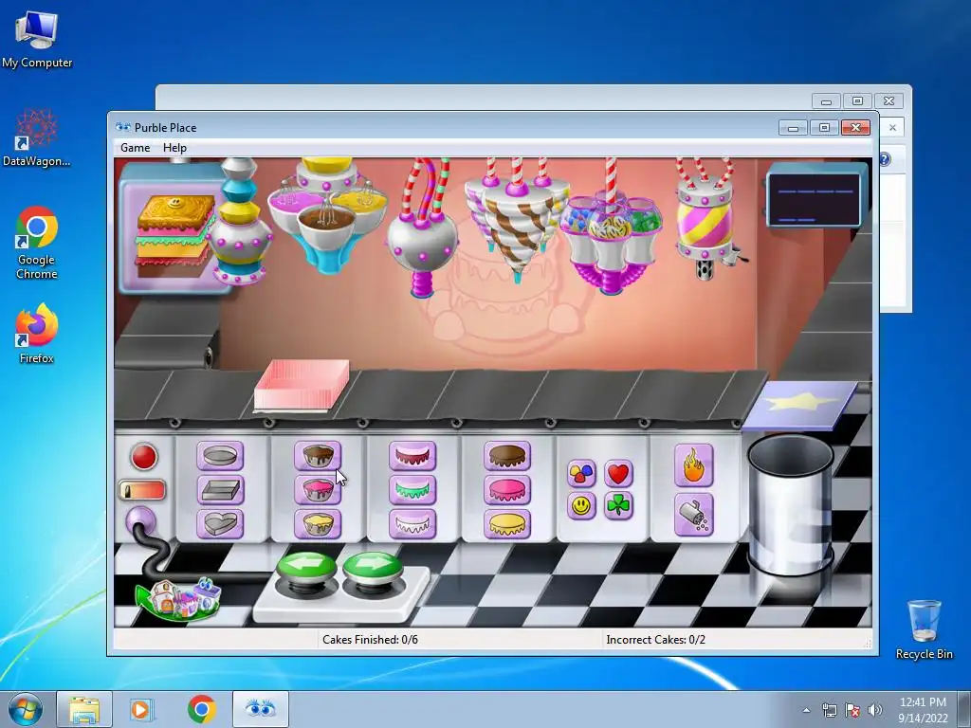Open Chrome from the taskbar

202,709
